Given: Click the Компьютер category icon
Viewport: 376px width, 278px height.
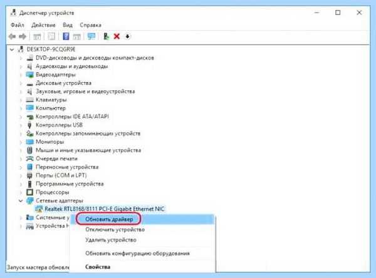Looking at the screenshot, I should tap(29, 108).
